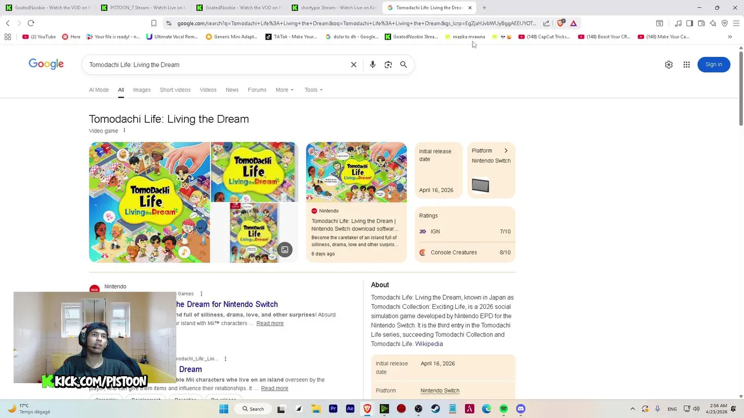Start Google voice search microphone
This screenshot has width=744, height=418.
point(373,64)
